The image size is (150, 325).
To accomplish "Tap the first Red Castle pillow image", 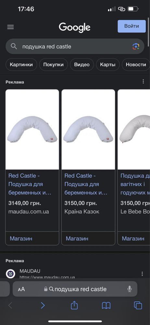I will click(x=32, y=129).
